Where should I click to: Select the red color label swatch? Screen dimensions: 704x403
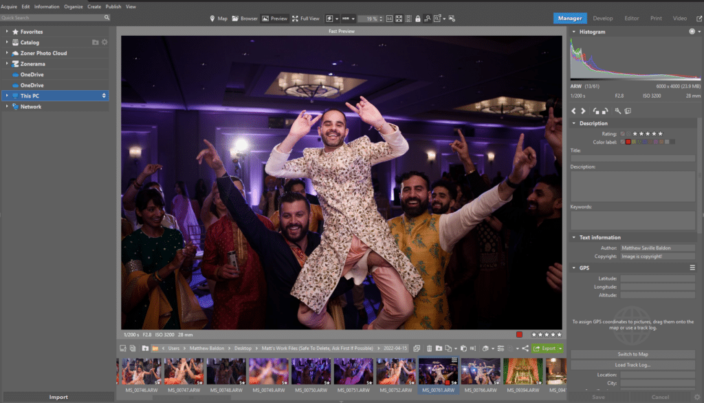point(628,142)
